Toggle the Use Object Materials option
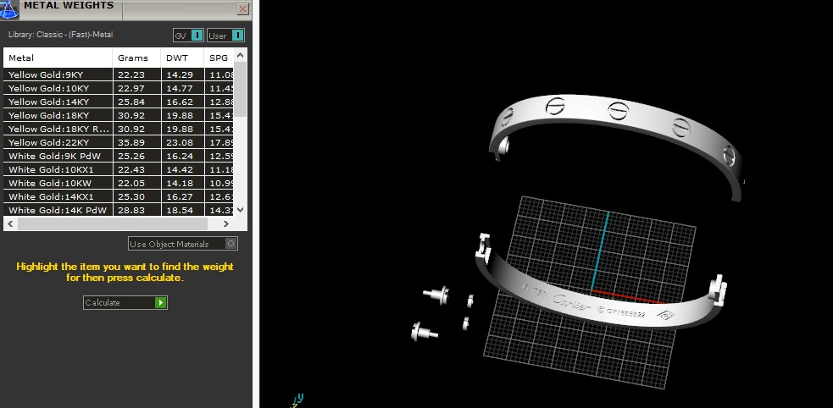833x408 pixels. (183, 244)
